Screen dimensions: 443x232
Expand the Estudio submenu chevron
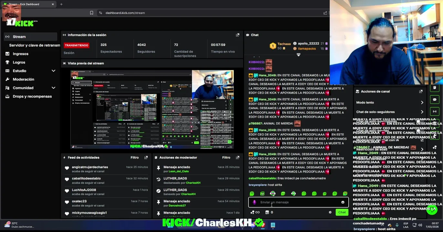(53, 71)
